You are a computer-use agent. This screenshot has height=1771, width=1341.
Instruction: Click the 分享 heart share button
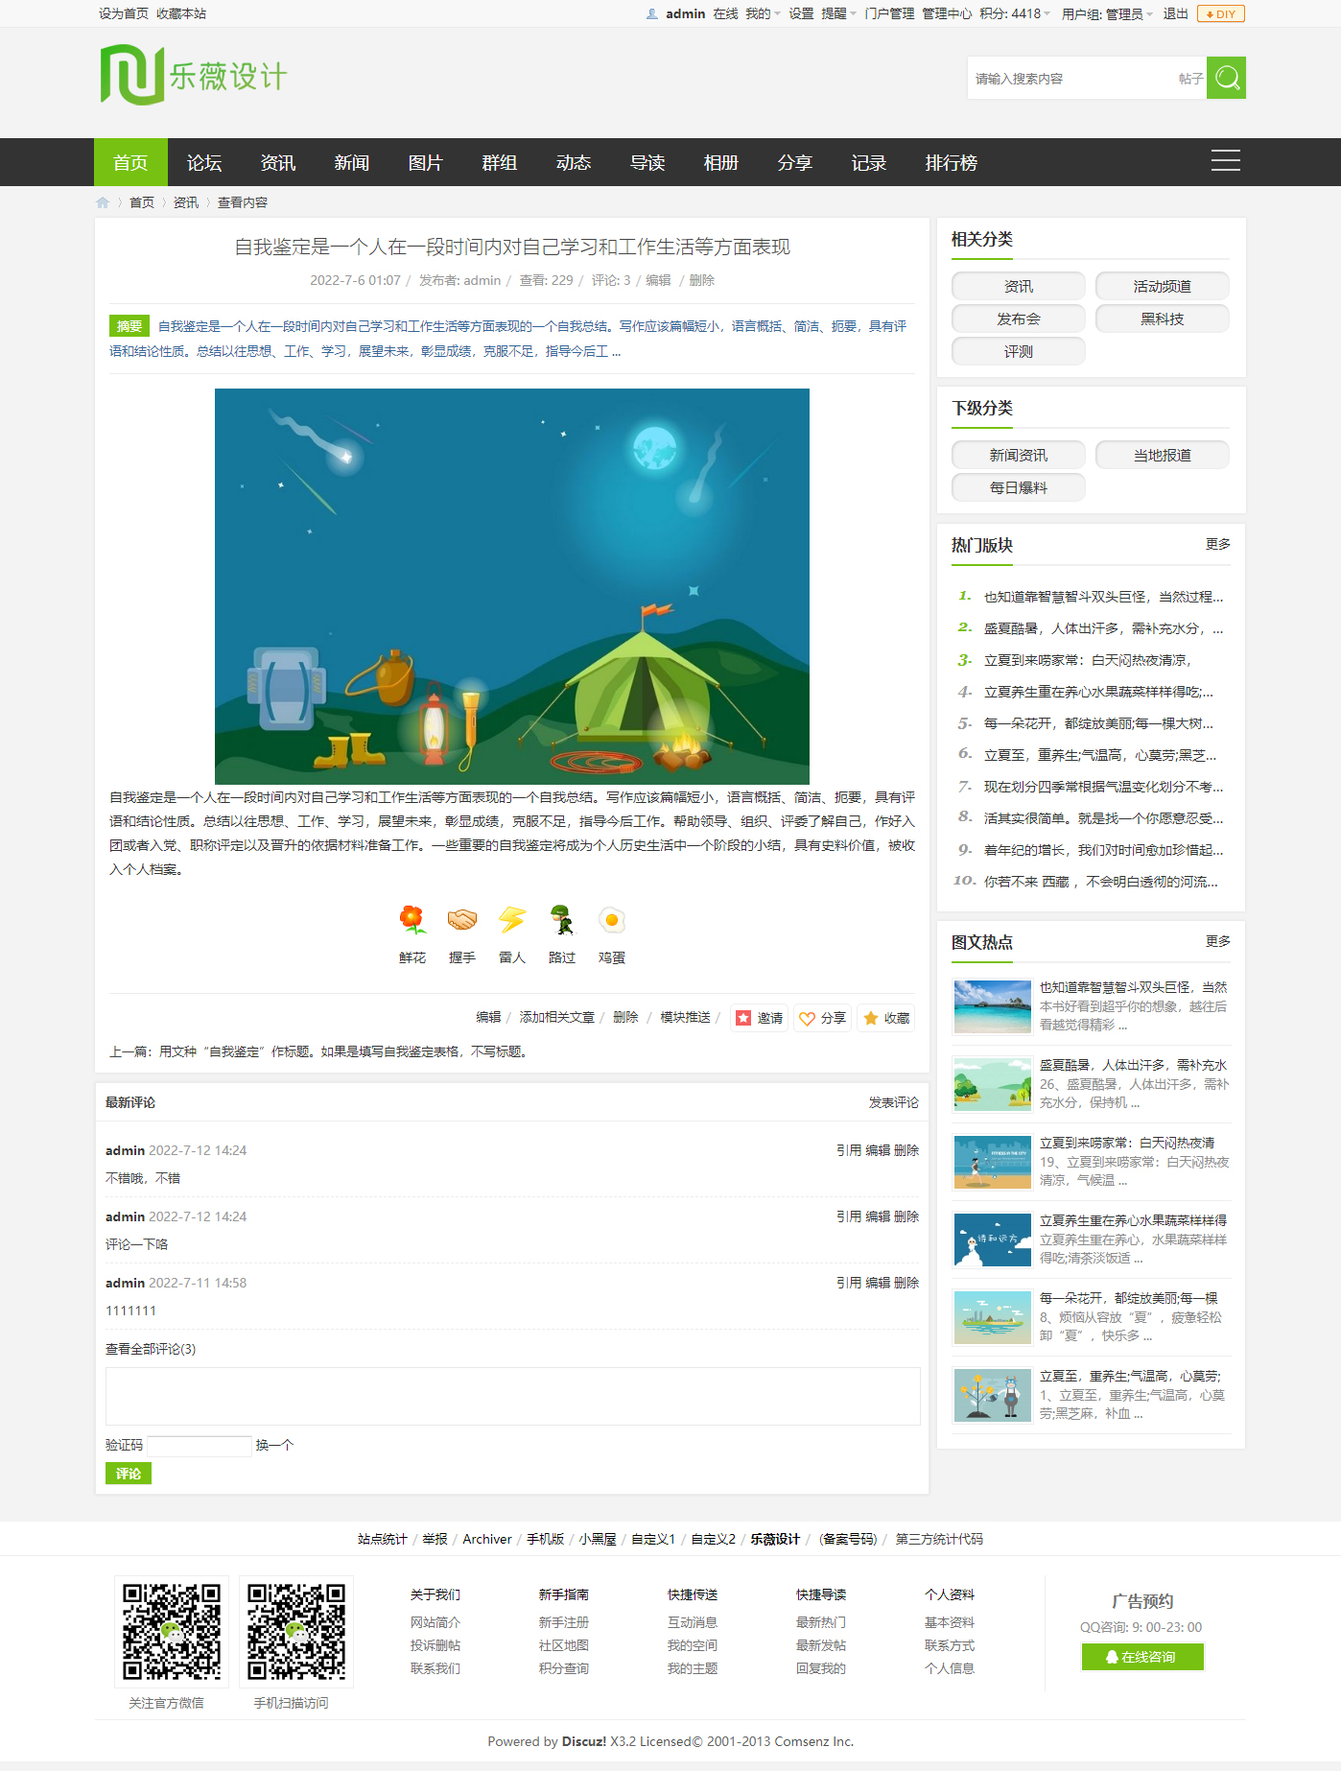823,1018
